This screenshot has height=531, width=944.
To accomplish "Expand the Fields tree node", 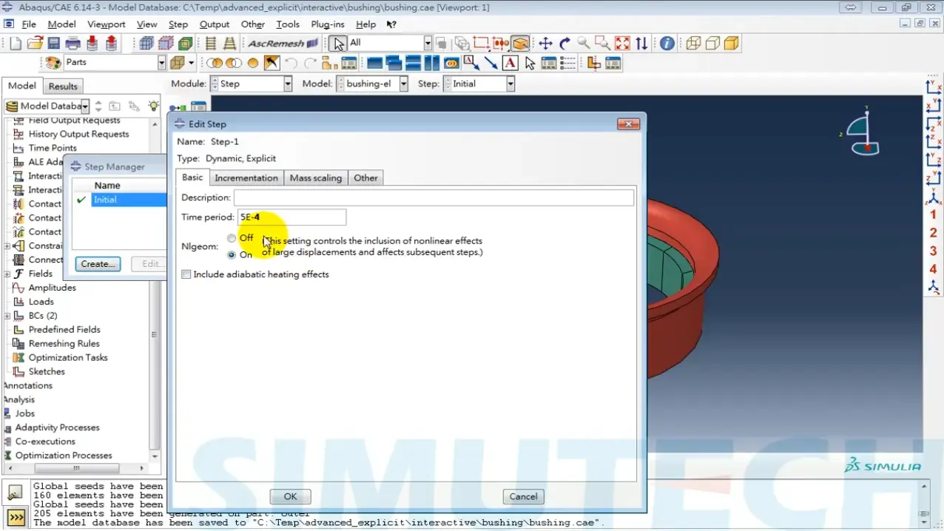I will tap(7, 274).
